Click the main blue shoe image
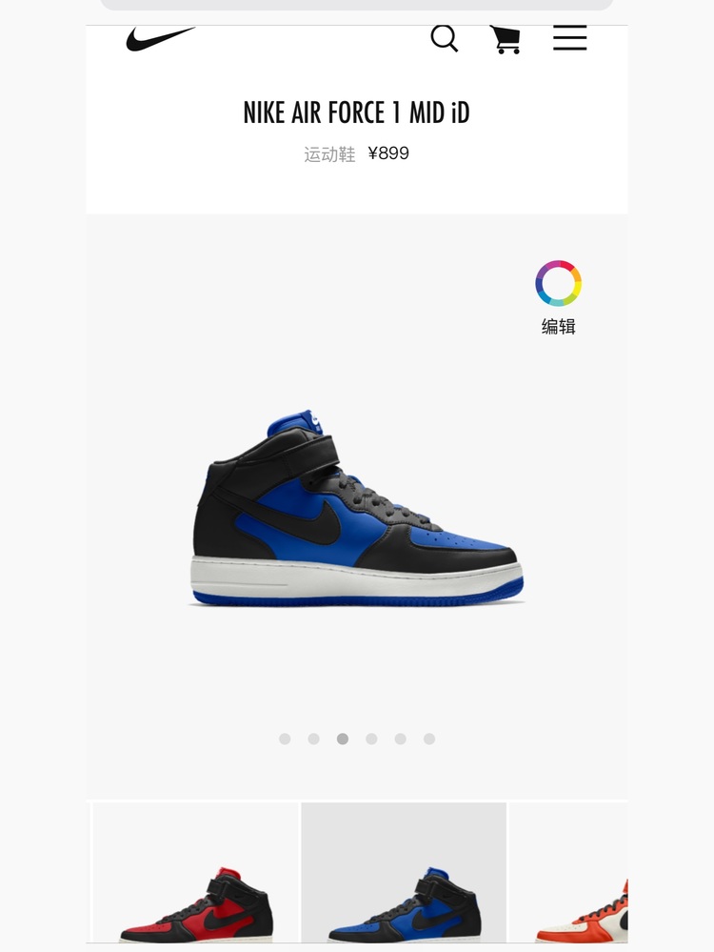Image resolution: width=714 pixels, height=952 pixels. [x=357, y=509]
